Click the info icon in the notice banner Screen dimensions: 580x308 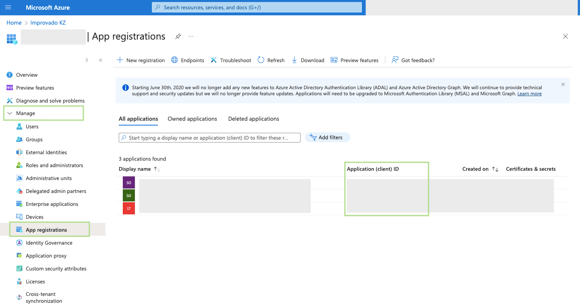click(125, 88)
